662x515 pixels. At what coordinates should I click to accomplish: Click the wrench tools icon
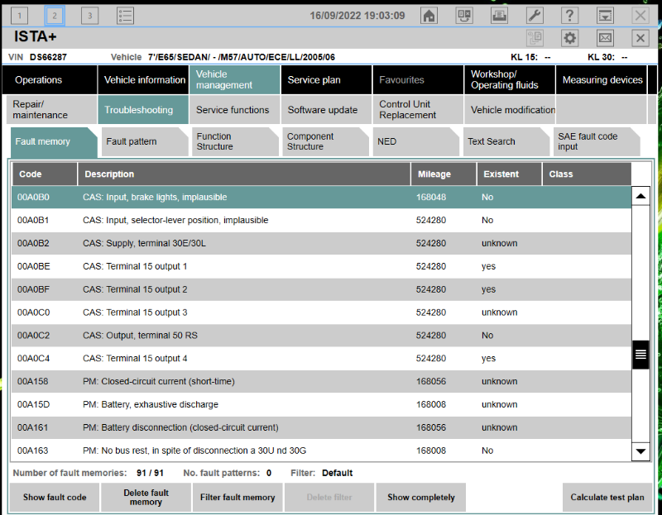click(535, 16)
